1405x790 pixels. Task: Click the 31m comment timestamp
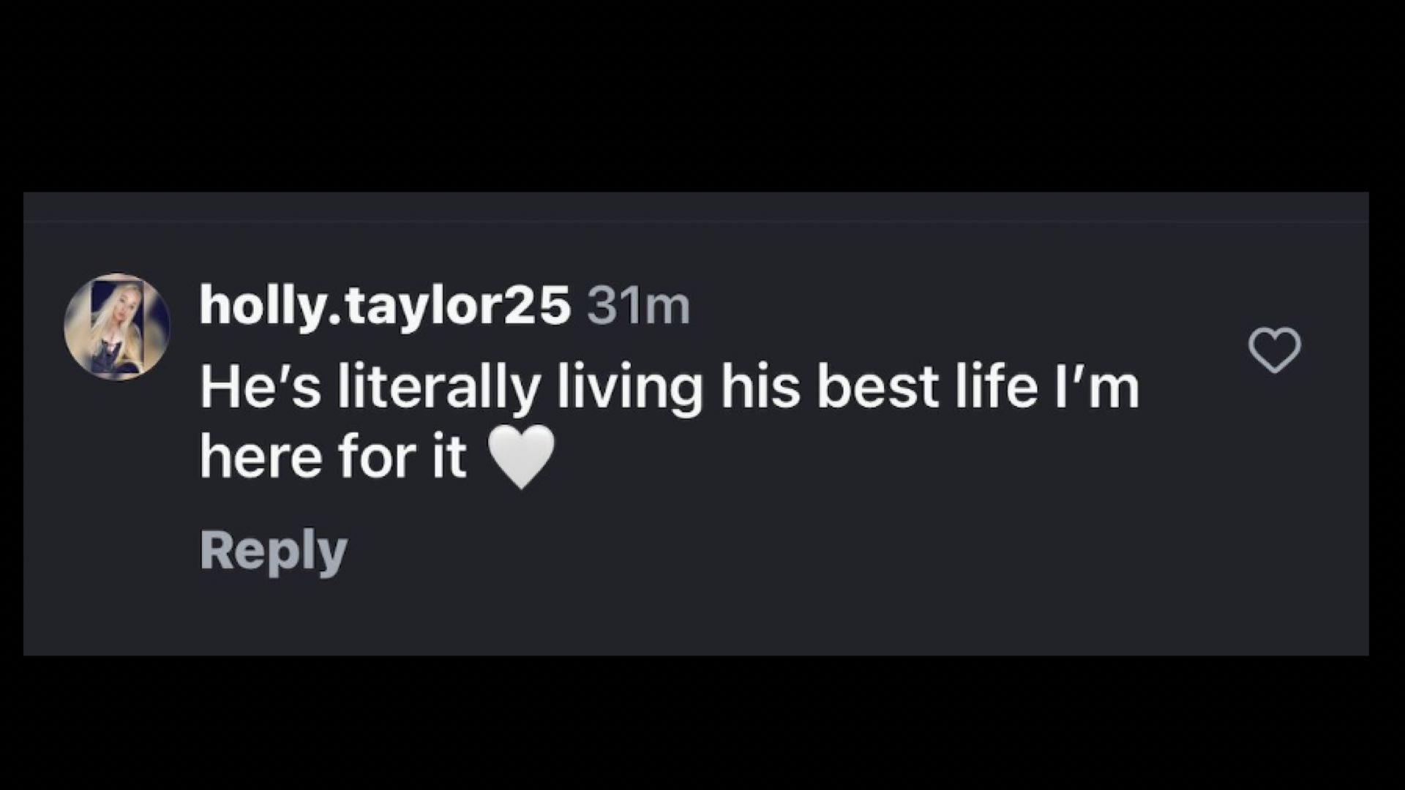(x=638, y=306)
